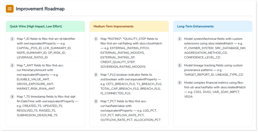Select the Long-Term Enhancements blue header
The width and height of the screenshot is (258, 132).
(x=195, y=26)
